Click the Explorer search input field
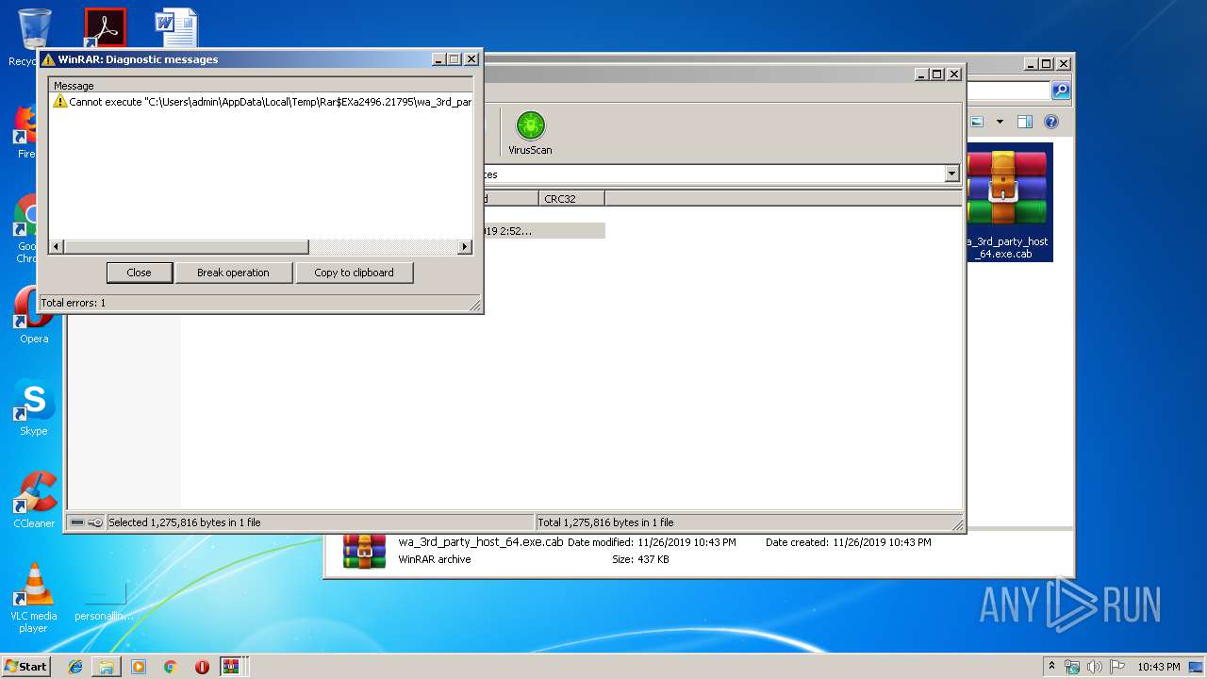The image size is (1207, 679). point(1007,91)
